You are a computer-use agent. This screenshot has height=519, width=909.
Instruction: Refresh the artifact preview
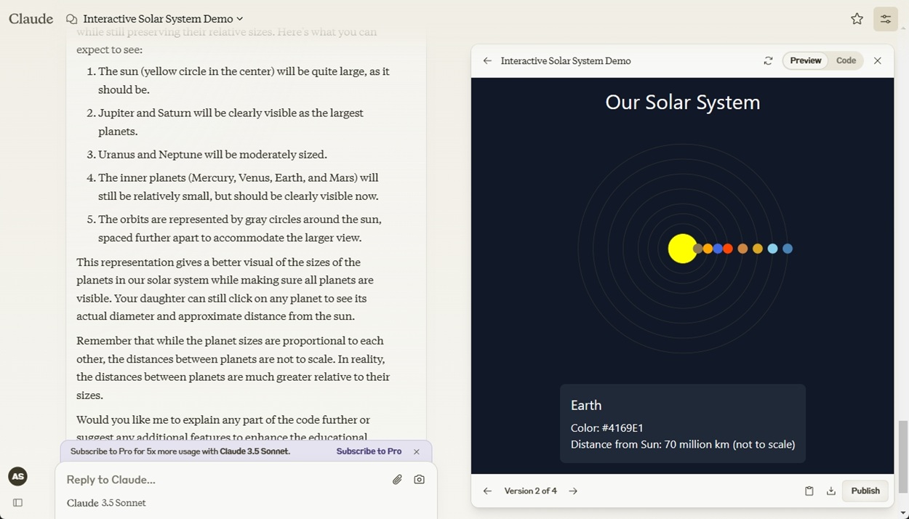(x=768, y=61)
